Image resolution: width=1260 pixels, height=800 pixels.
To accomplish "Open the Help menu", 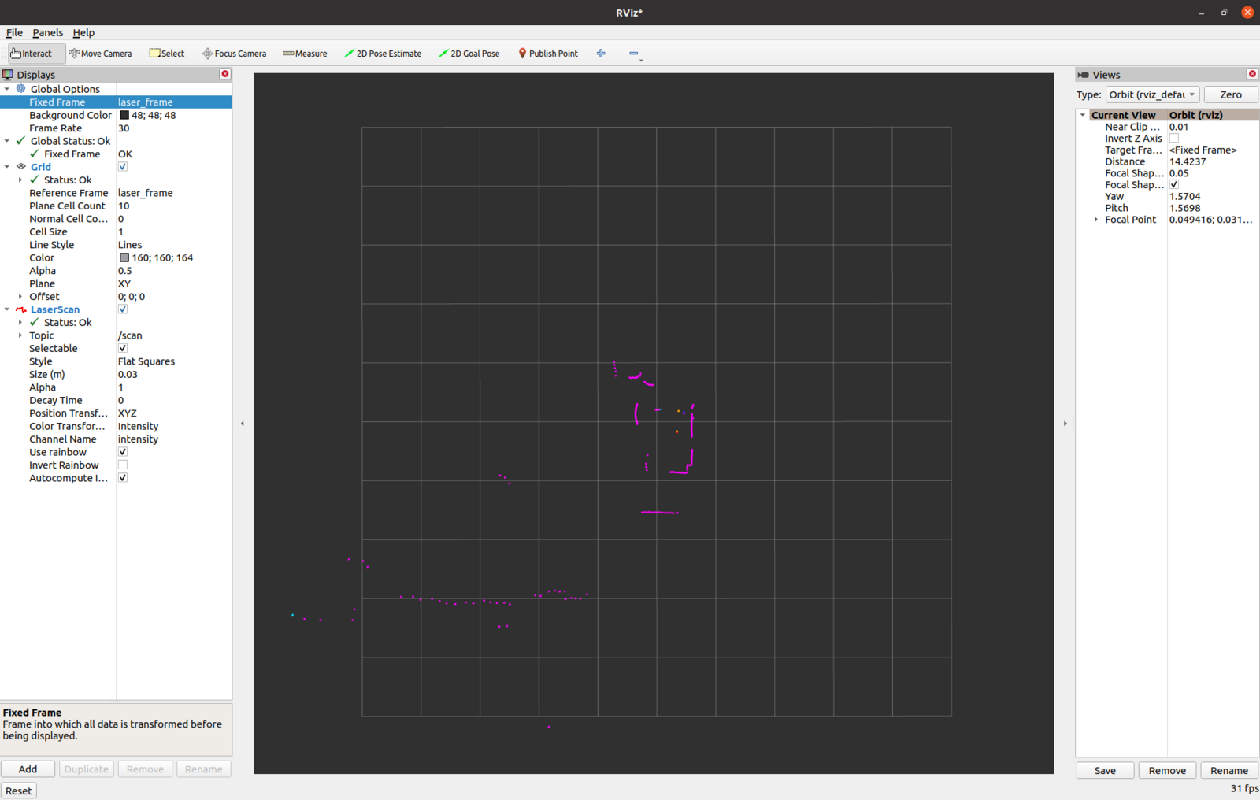I will click(x=83, y=32).
